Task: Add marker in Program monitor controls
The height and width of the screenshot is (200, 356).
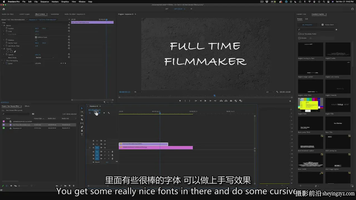Action: pos(180,101)
